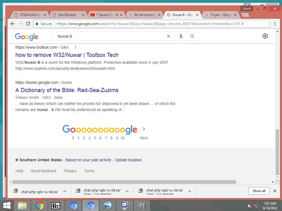Click the network tray icon
This screenshot has height=211, width=282.
click(x=256, y=206)
